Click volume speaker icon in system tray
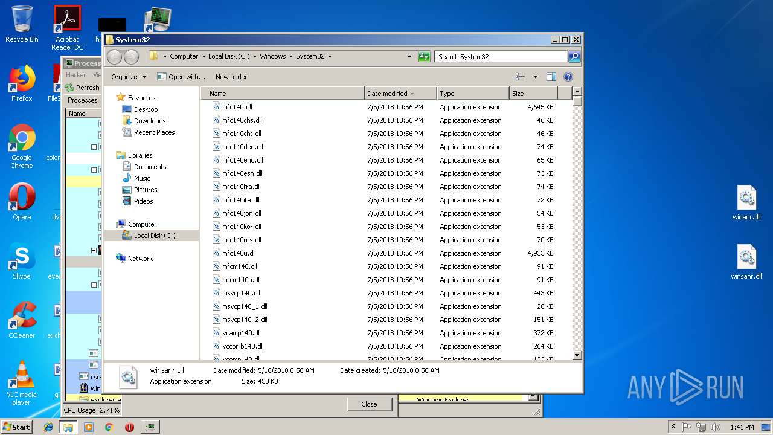Viewport: 773px width, 435px height. click(715, 427)
